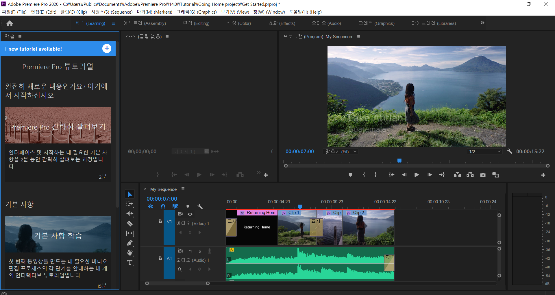Click Mark In in Program monitor

[364, 175]
